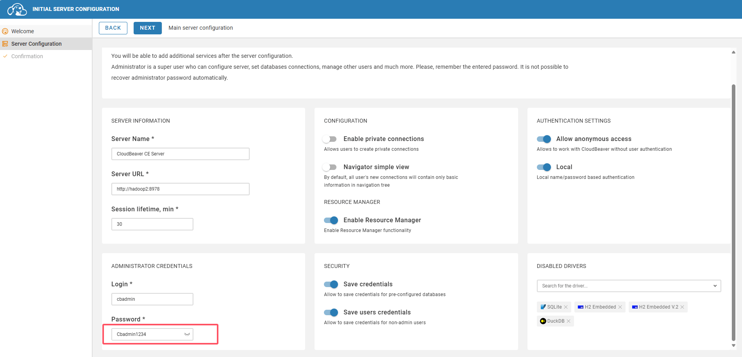Click the H2 Embedded driver icon
The image size is (742, 357).
581,307
